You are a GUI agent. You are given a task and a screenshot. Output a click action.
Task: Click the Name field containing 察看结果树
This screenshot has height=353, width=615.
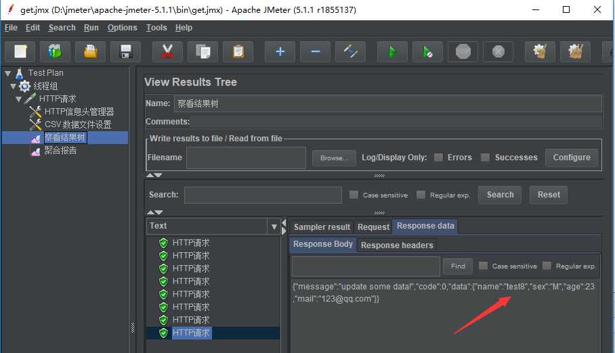(388, 103)
